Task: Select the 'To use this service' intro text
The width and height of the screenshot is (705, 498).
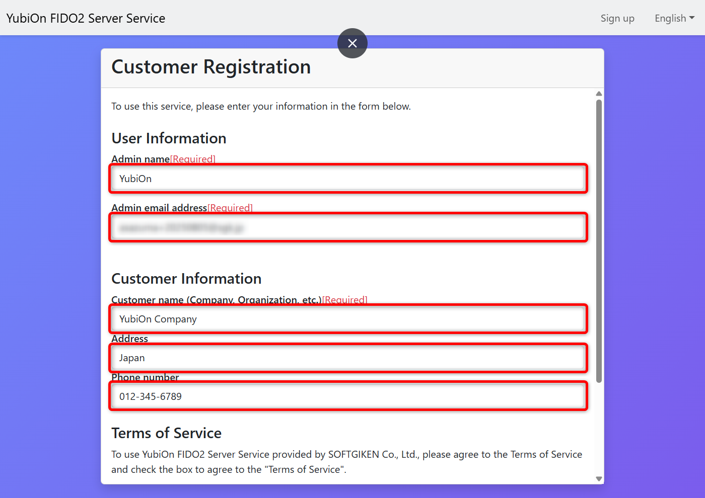Action: (x=261, y=106)
